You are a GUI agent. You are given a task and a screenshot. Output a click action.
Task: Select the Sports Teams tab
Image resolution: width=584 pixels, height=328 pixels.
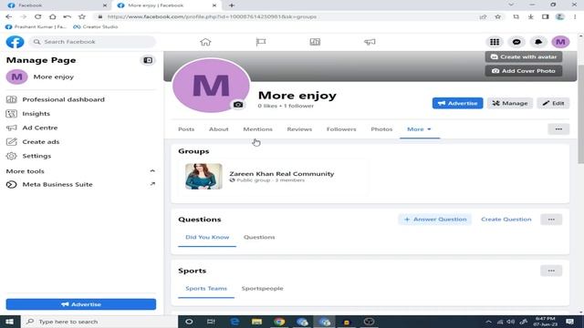pos(206,289)
